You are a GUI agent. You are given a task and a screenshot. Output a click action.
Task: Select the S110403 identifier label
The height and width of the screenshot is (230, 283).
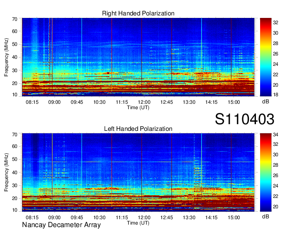point(245,119)
